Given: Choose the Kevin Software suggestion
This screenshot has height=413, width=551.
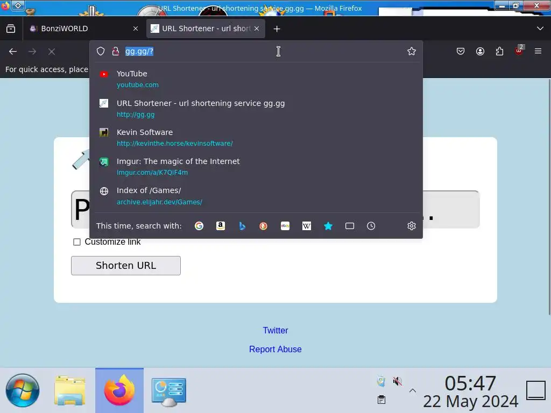Looking at the screenshot, I should point(256,138).
